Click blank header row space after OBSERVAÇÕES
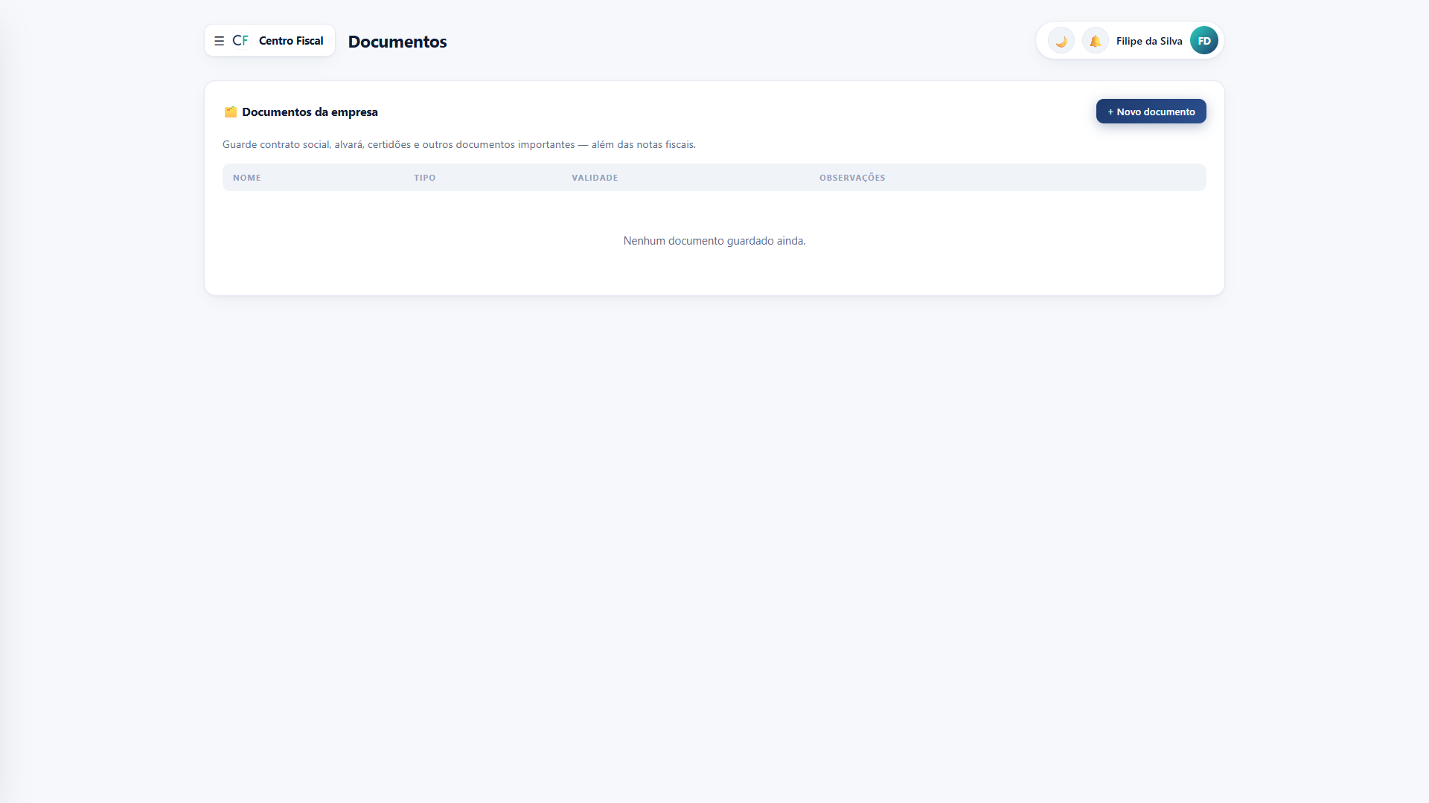This screenshot has width=1429, height=803. (1046, 178)
